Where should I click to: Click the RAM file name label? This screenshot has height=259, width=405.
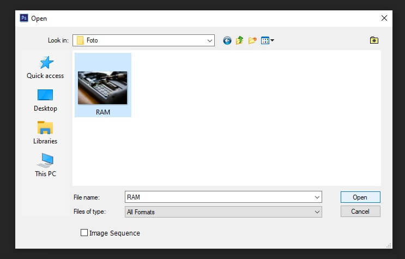pos(103,112)
